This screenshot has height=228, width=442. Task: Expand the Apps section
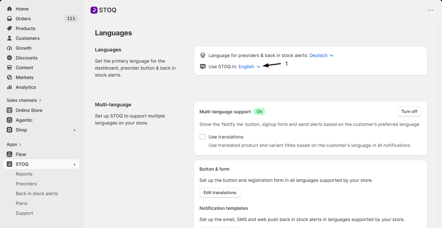(14, 144)
